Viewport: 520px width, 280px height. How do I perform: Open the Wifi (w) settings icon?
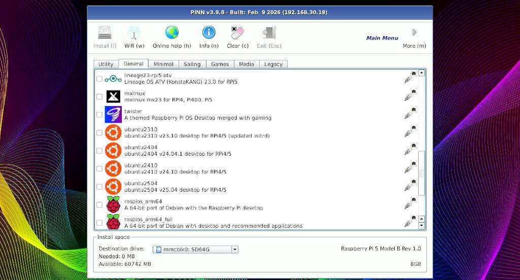click(x=134, y=33)
